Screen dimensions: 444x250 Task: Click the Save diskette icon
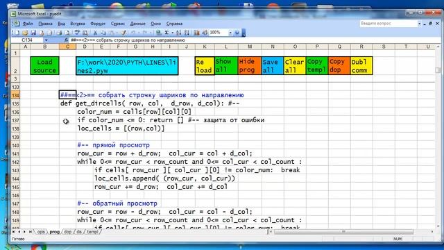click(33, 33)
